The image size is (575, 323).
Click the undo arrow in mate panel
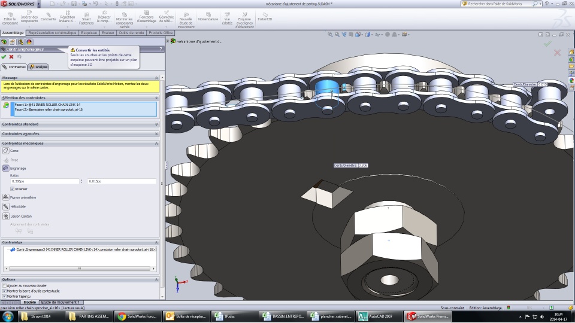click(19, 57)
